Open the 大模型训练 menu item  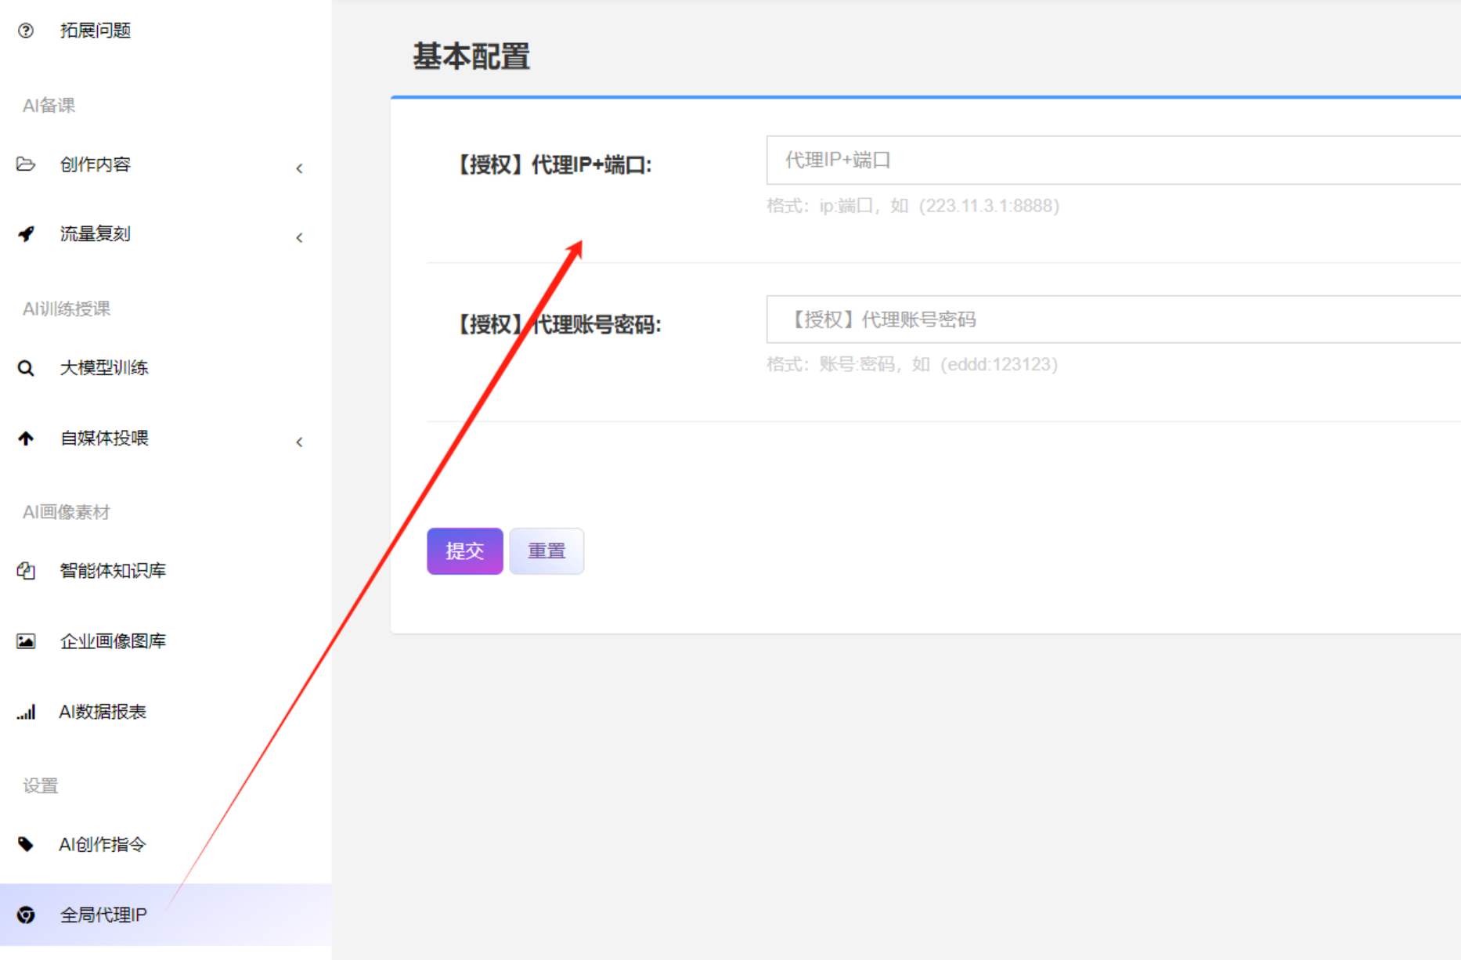(x=104, y=368)
